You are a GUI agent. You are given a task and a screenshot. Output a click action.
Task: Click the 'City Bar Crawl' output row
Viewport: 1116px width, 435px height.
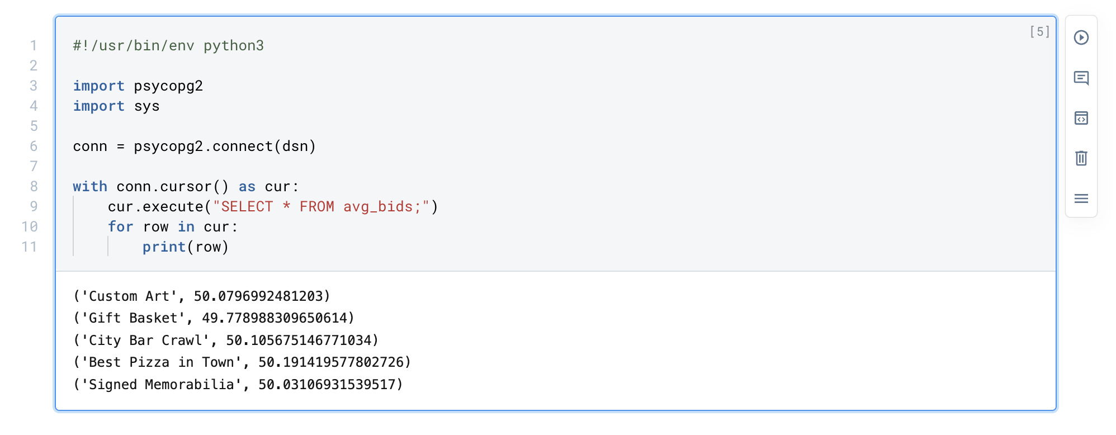226,340
